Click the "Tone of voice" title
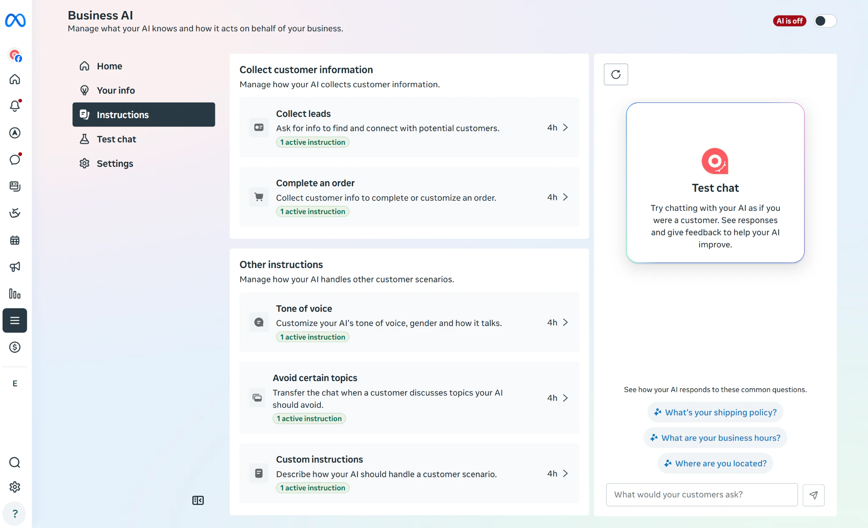Image resolution: width=868 pixels, height=528 pixels. [x=304, y=309]
